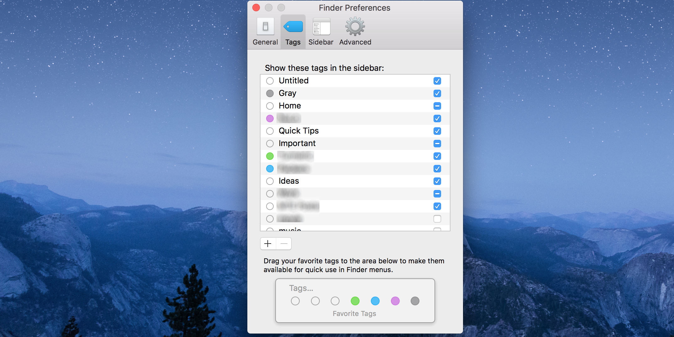Click the purple tag dot in list

(270, 118)
